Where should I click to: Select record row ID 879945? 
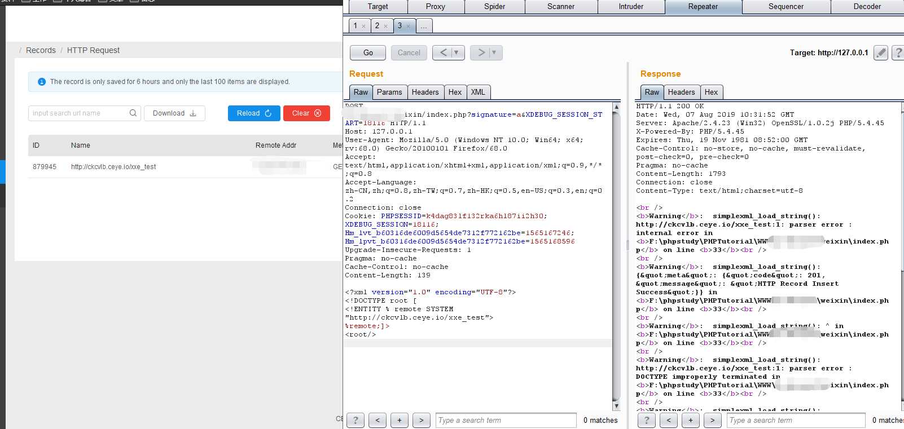[186, 167]
